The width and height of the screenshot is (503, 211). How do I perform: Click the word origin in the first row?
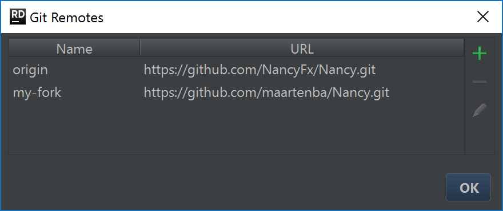click(x=30, y=70)
